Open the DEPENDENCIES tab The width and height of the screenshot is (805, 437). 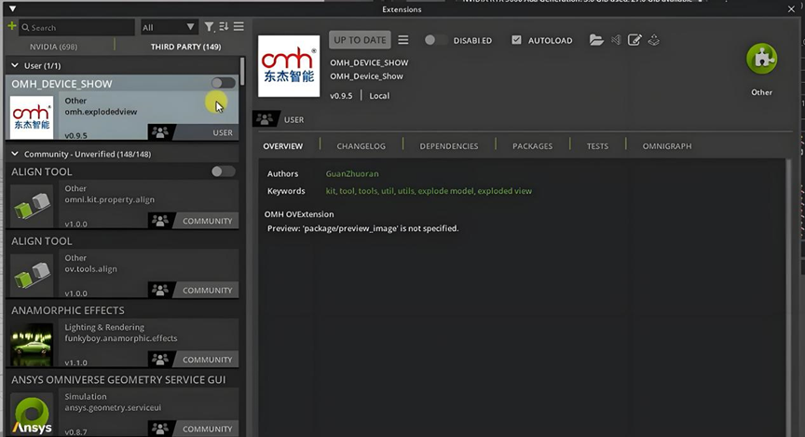[449, 146]
